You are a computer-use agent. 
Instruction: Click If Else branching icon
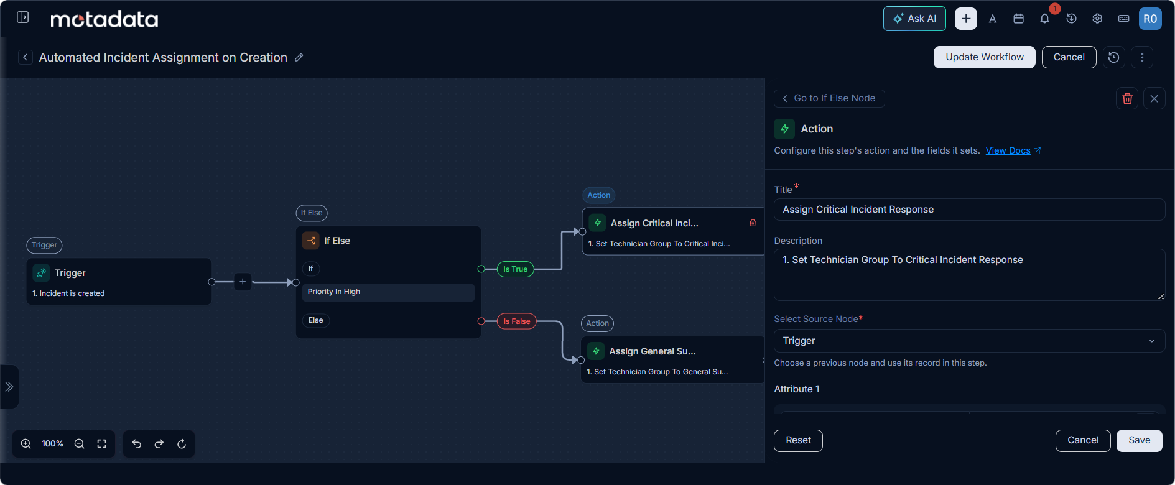click(310, 241)
